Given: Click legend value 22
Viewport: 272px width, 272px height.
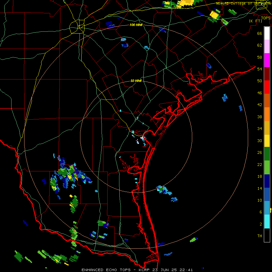Looking at the screenshot, I should click(260, 165).
